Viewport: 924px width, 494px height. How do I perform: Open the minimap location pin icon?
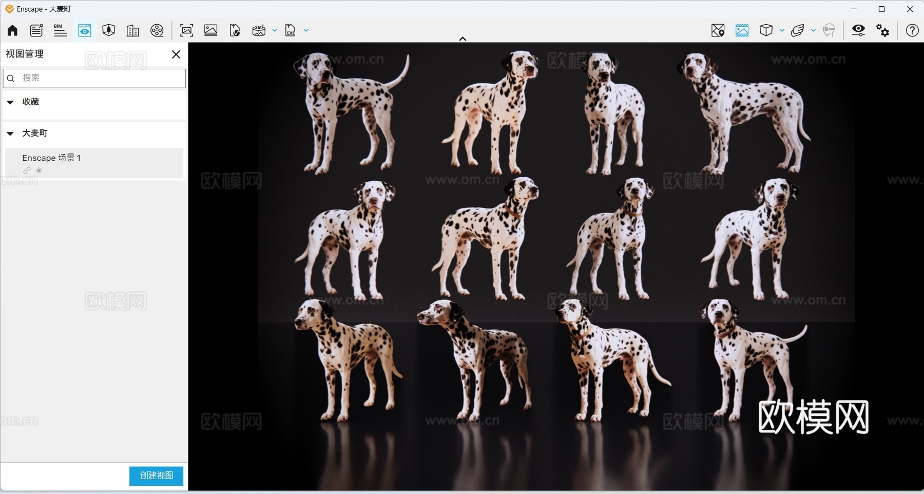click(x=718, y=30)
